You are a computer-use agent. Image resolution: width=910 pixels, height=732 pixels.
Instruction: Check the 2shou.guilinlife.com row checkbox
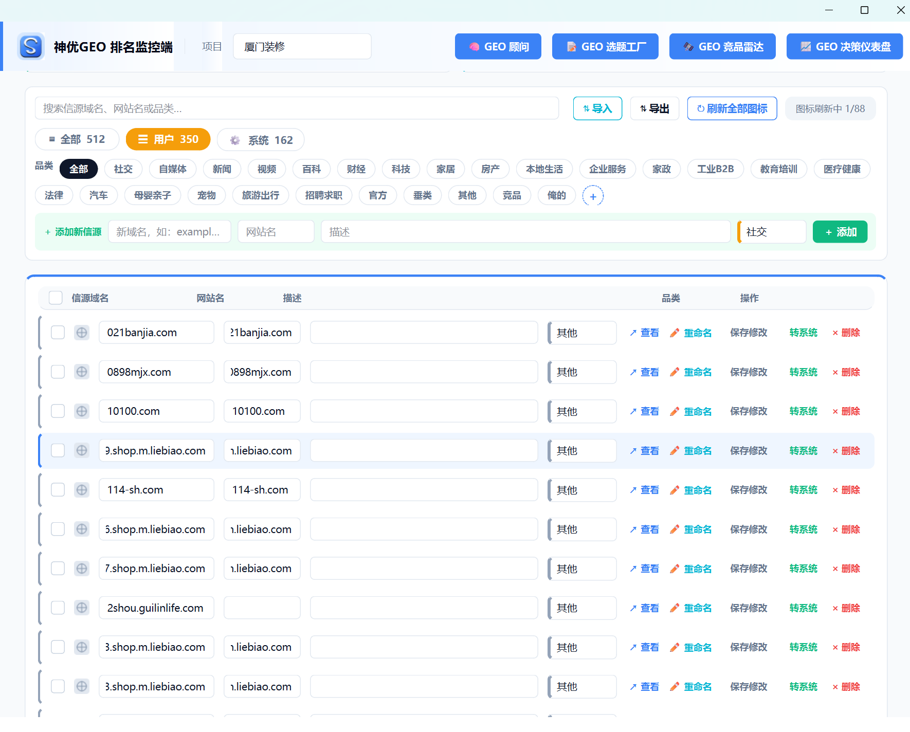coord(58,608)
